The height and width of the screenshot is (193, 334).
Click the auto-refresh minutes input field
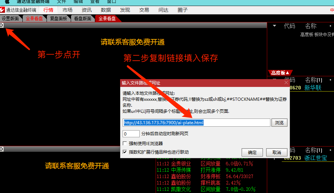click(x=131, y=134)
